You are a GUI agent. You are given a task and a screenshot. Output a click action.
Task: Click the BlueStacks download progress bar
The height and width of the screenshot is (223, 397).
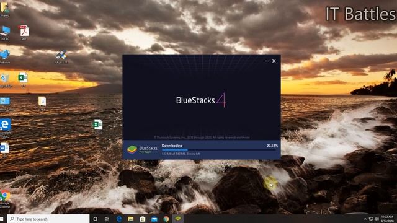point(219,150)
